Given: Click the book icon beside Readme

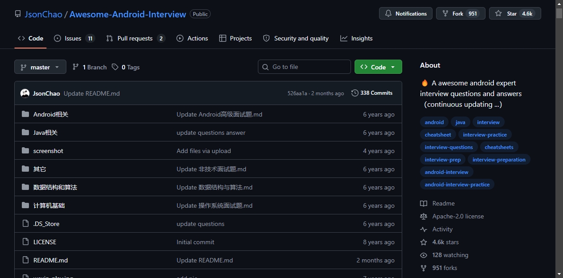Looking at the screenshot, I should coord(424,203).
